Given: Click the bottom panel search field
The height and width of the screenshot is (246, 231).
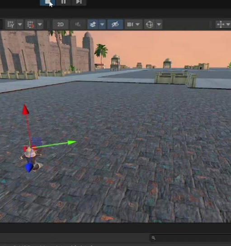Looking at the screenshot, I should pyautogui.click(x=190, y=238).
